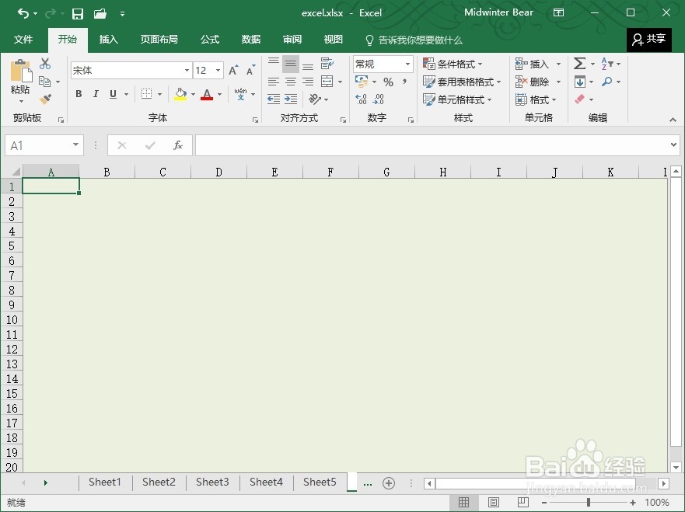Toggle align text right

[x=308, y=82]
